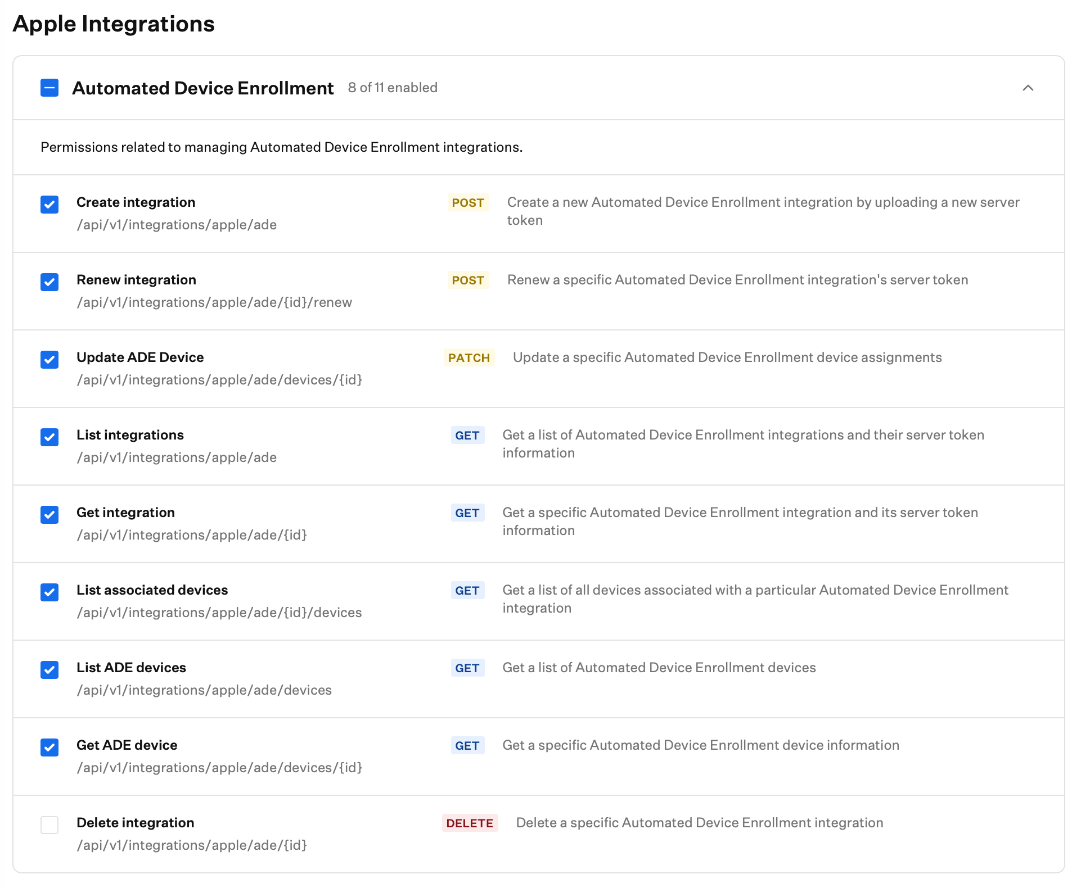
Task: Click the endpoint path under Create integration
Action: tap(177, 225)
